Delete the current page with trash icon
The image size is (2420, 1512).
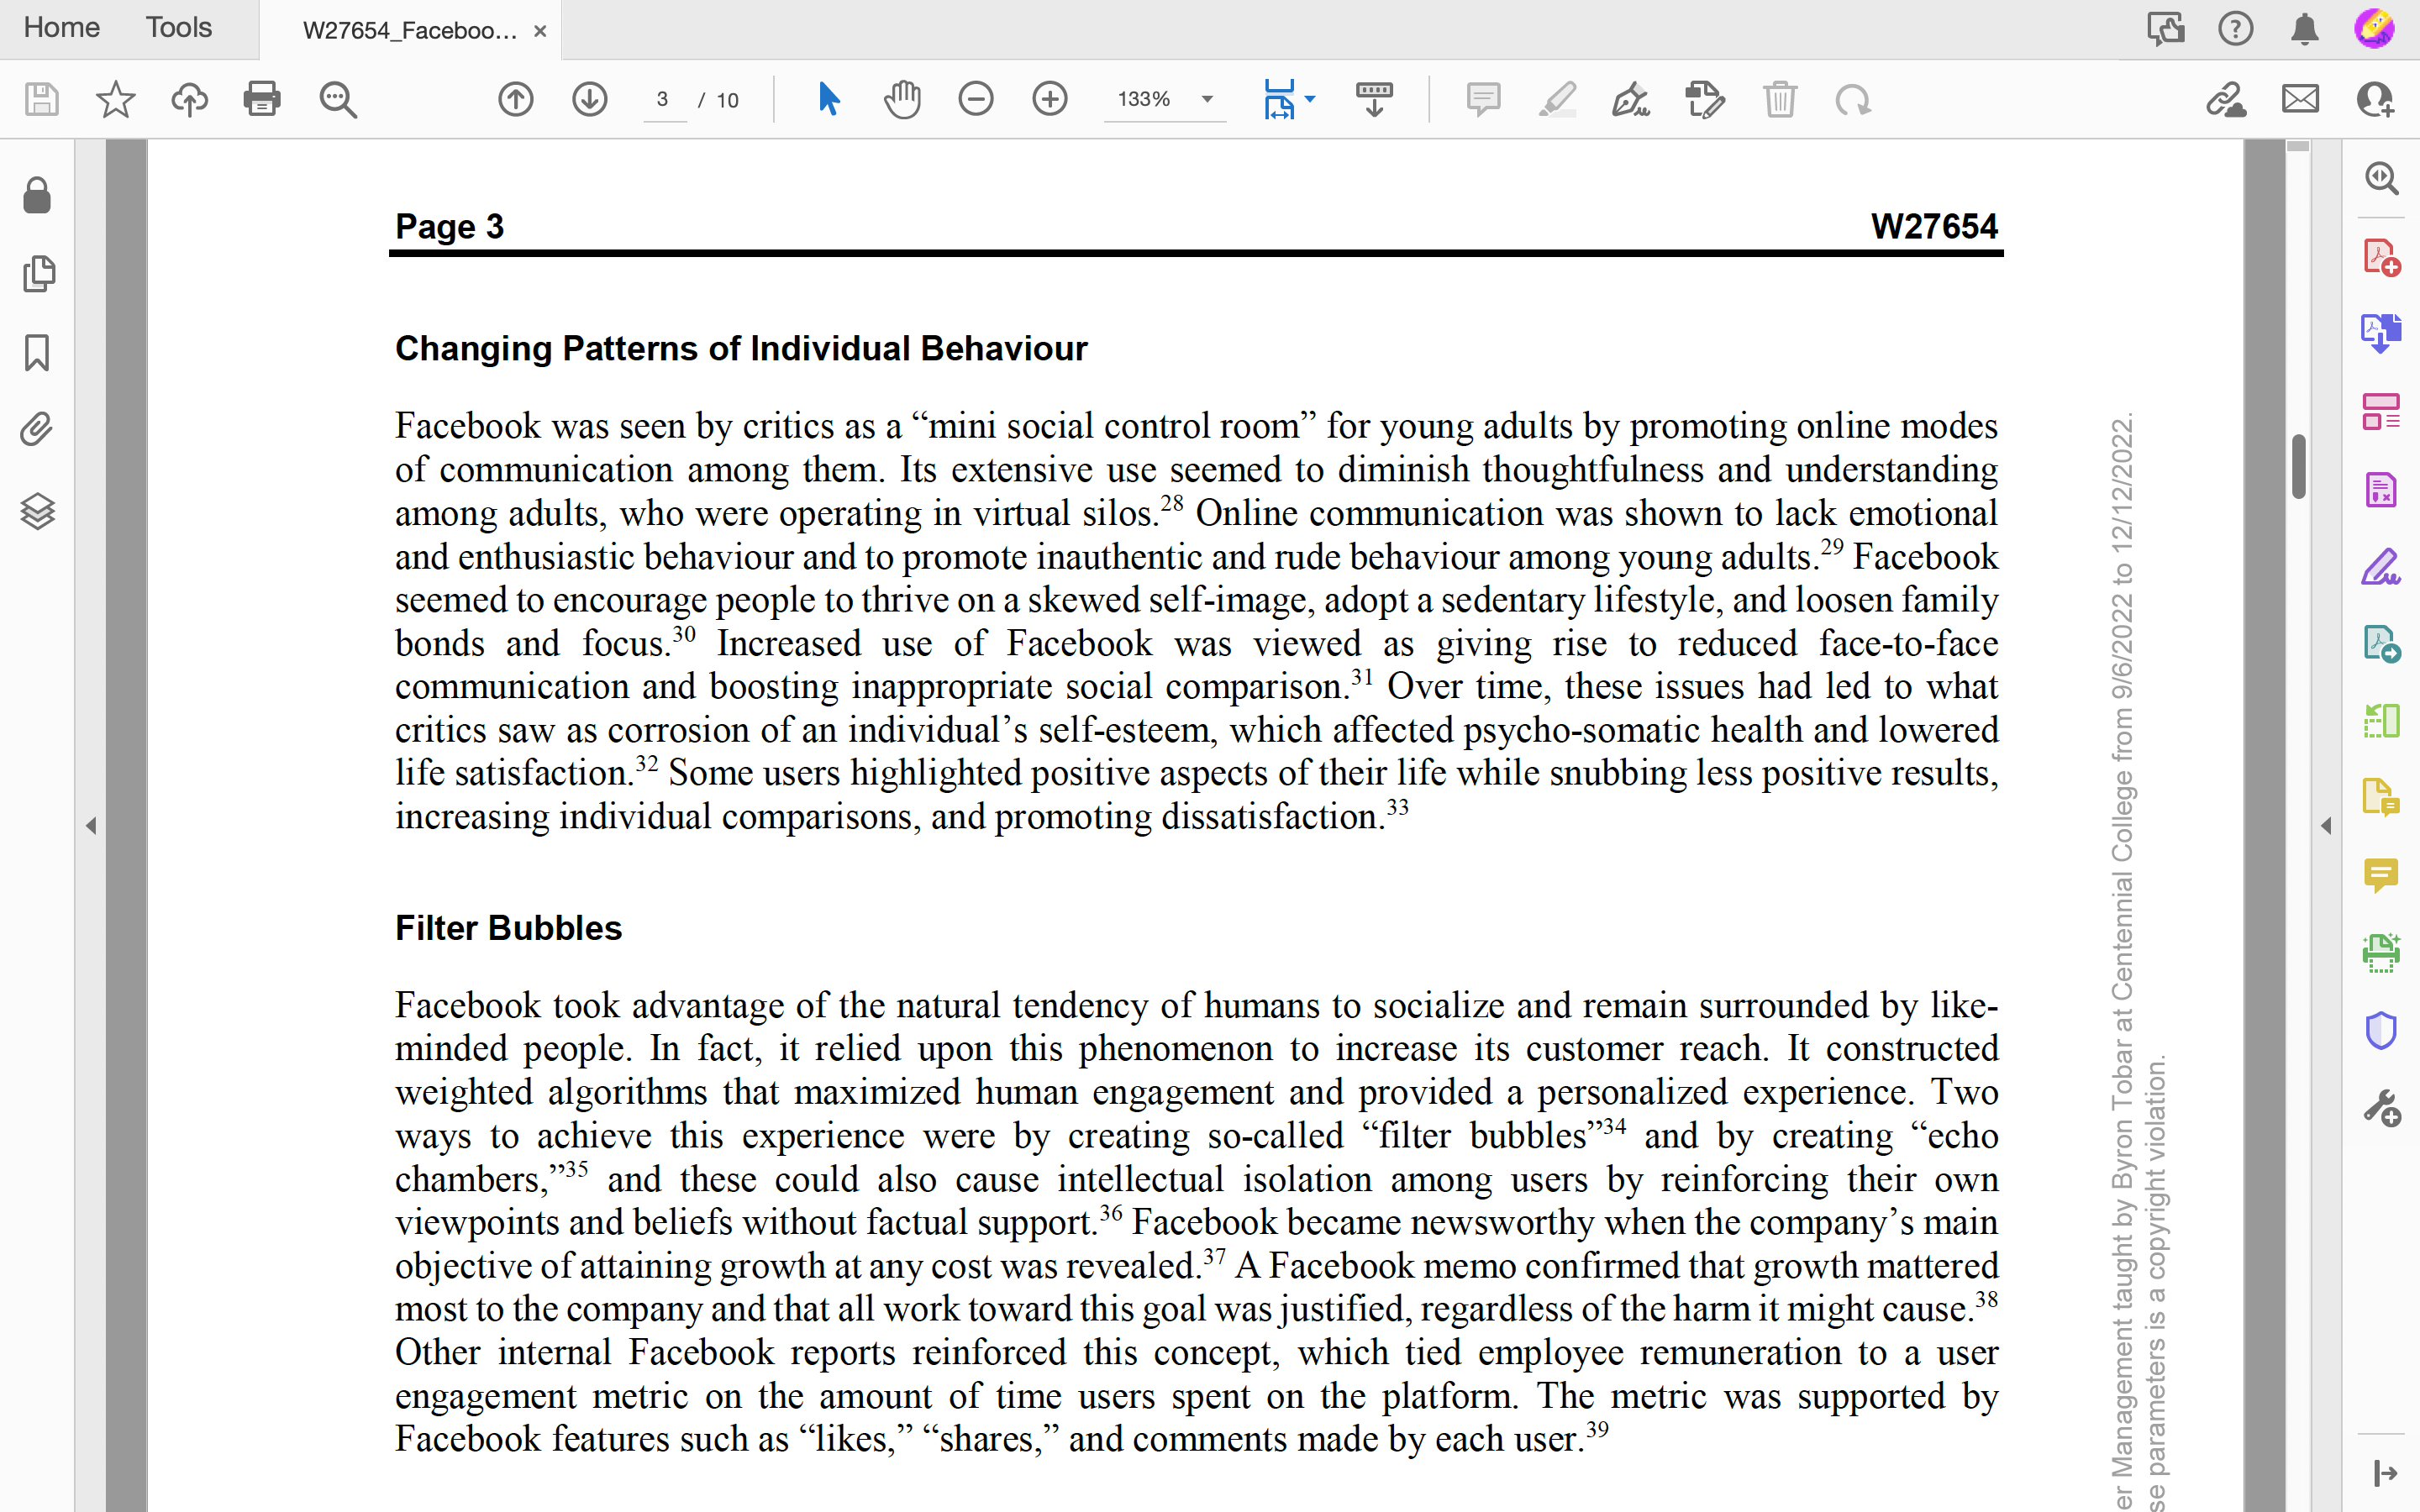point(1780,99)
